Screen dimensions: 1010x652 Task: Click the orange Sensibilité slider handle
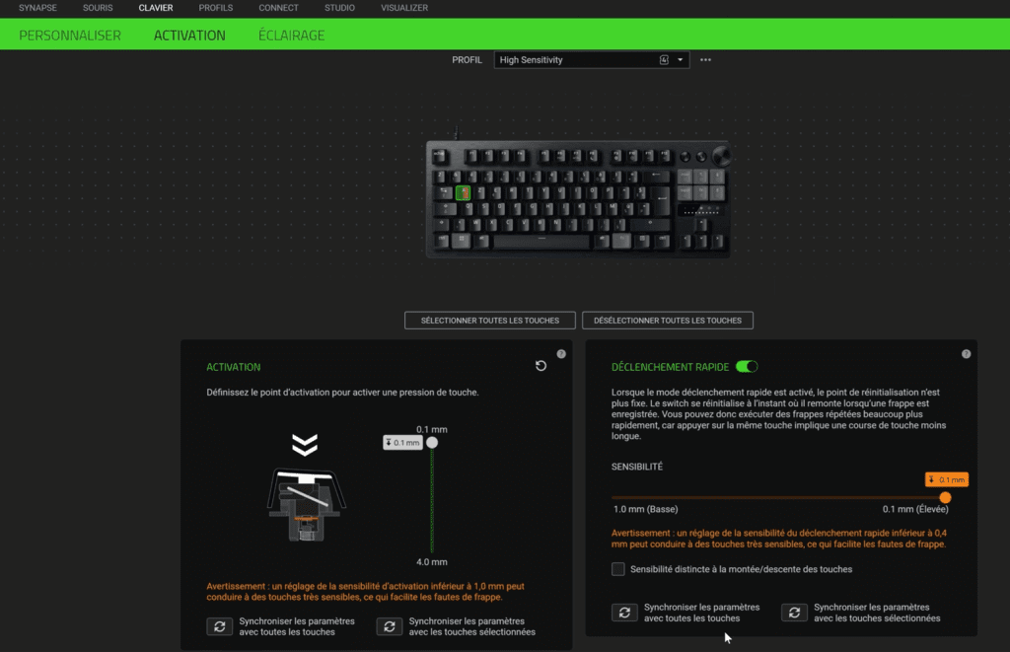(945, 497)
